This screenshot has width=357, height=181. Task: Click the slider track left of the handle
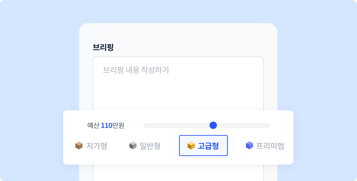tap(177, 125)
